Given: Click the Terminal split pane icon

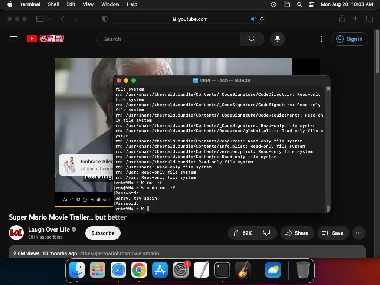Looking at the screenshot, I should tap(328, 88).
